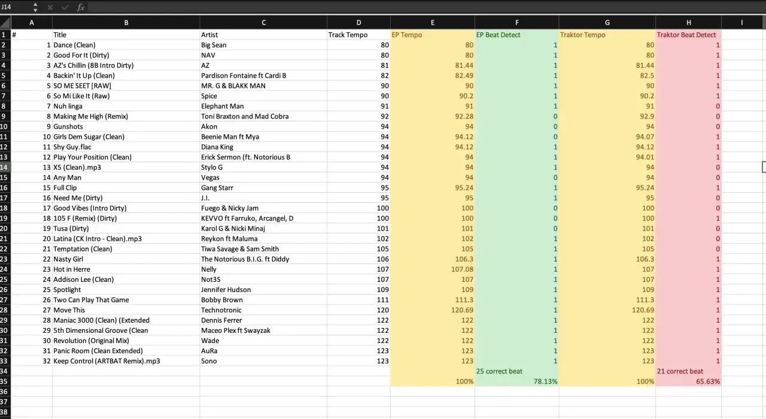Select the cell 'Keep Control (ARTBAT Remix).mp3'
Image resolution: width=766 pixels, height=419 pixels.
[x=126, y=361]
